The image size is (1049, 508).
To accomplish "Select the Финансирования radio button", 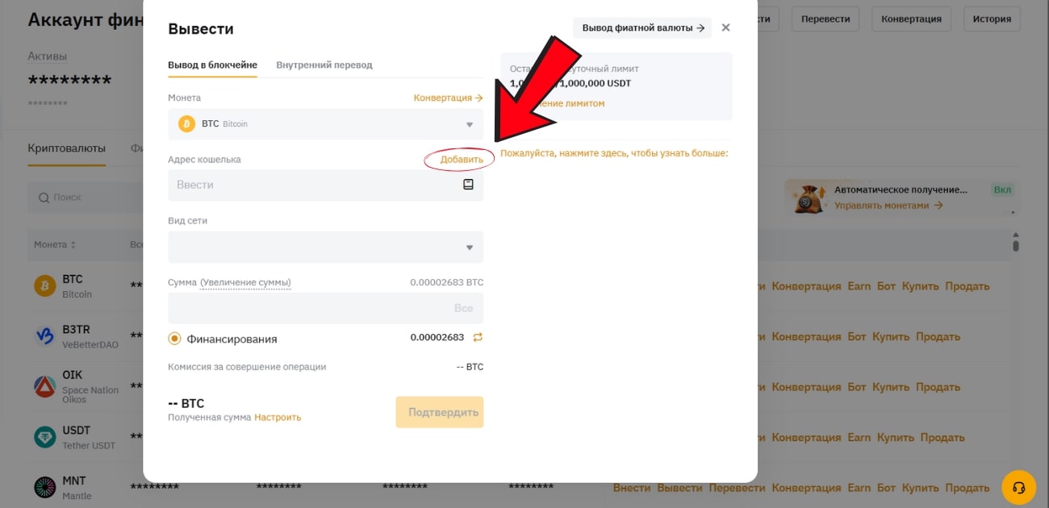I will (174, 339).
